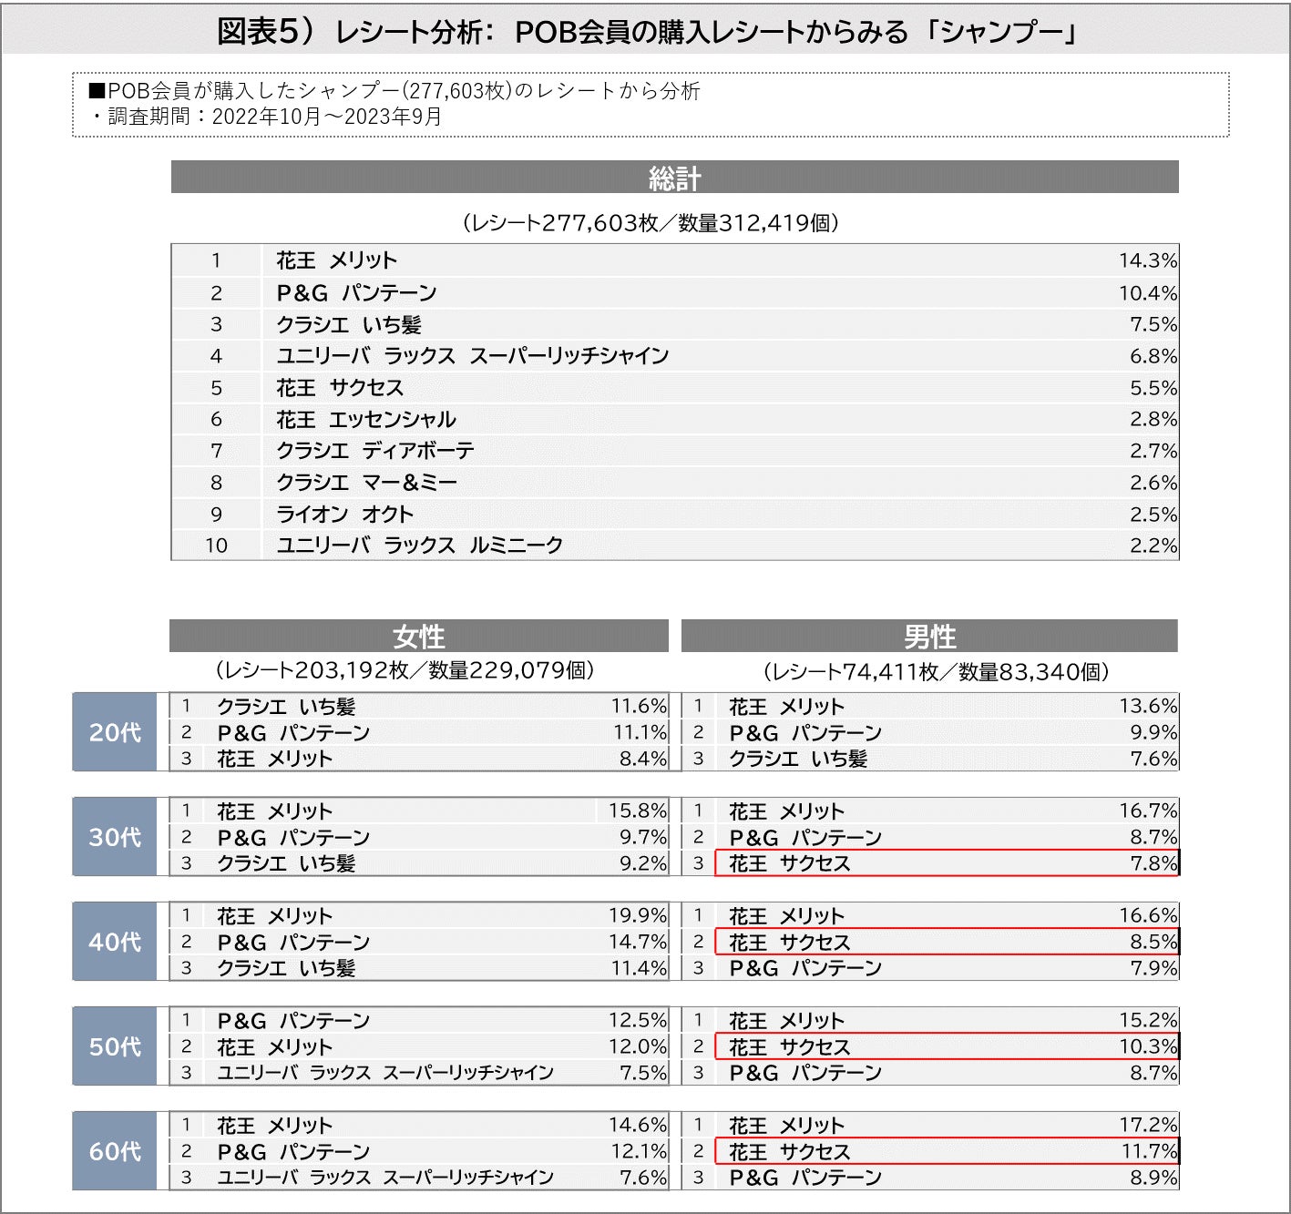Click the 19.9% value for 40s women
The image size is (1291, 1214).
click(637, 915)
